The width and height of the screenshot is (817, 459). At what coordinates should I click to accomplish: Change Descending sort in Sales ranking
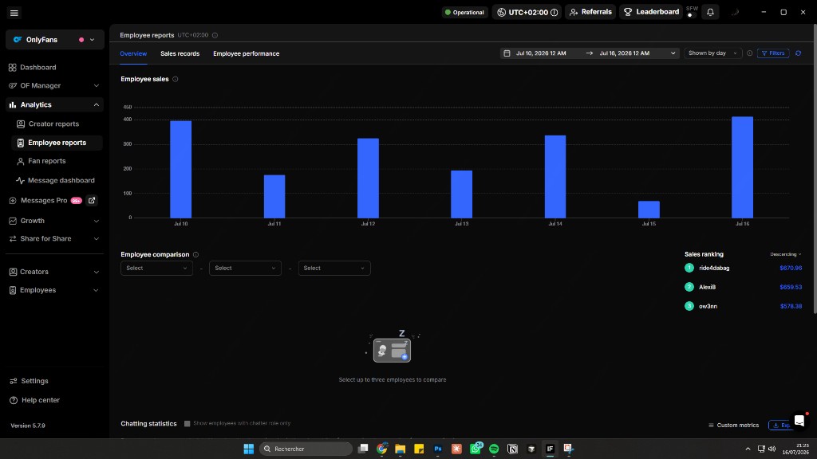(x=786, y=254)
